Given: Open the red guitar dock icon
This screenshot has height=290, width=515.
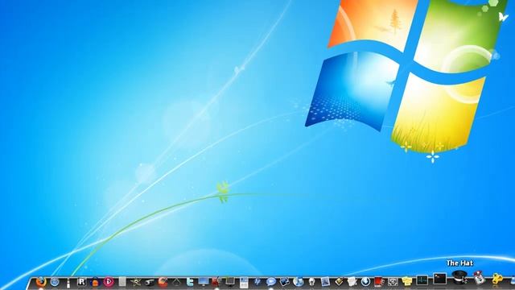Looking at the screenshot, I should pyautogui.click(x=216, y=281).
